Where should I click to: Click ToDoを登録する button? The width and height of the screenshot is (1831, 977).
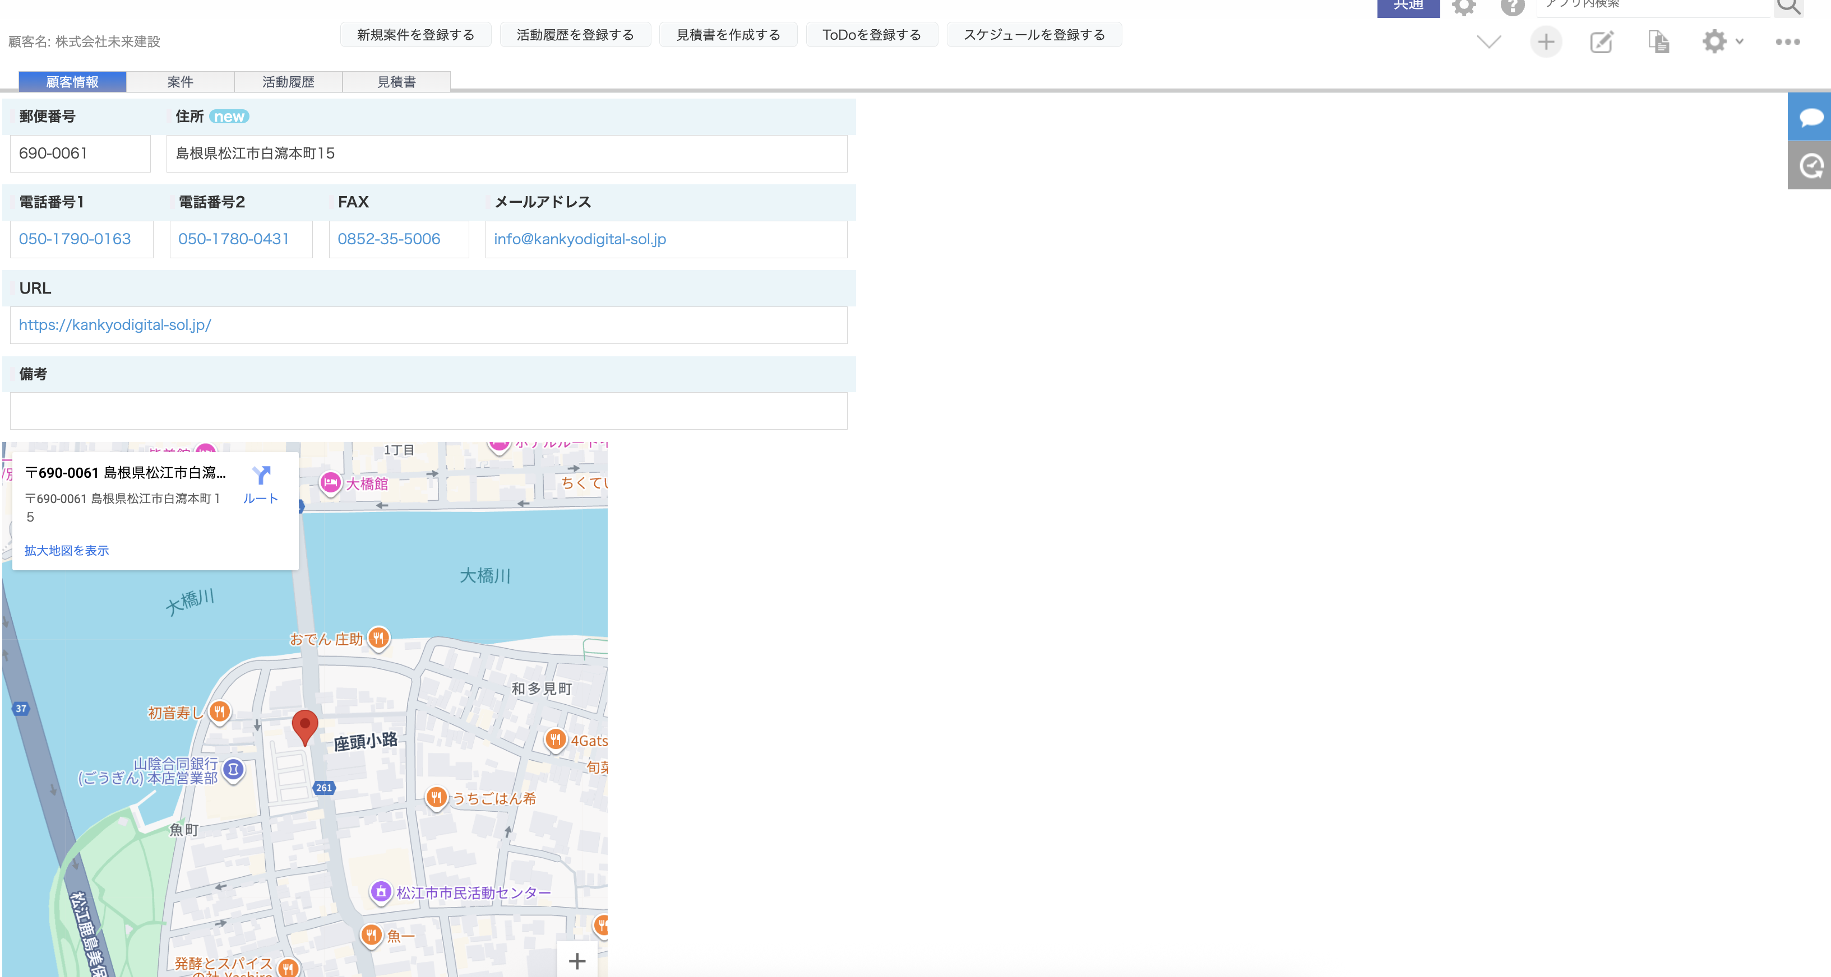pyautogui.click(x=871, y=35)
